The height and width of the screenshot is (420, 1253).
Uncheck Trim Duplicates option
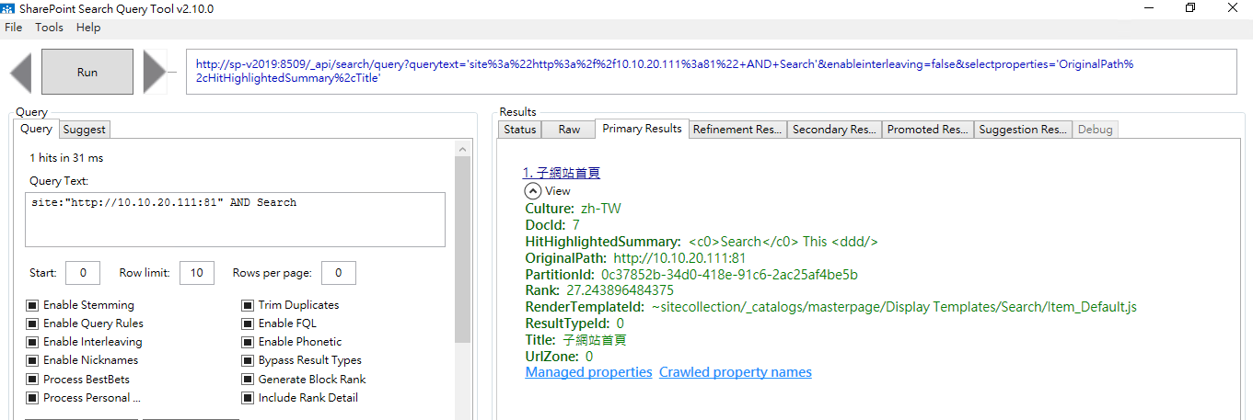[x=248, y=305]
